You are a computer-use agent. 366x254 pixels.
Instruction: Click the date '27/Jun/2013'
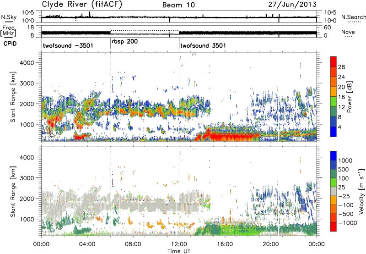tap(292, 4)
